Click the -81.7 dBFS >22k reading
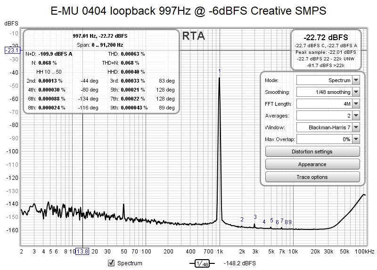Screen dimensions: 377x270 (326, 65)
